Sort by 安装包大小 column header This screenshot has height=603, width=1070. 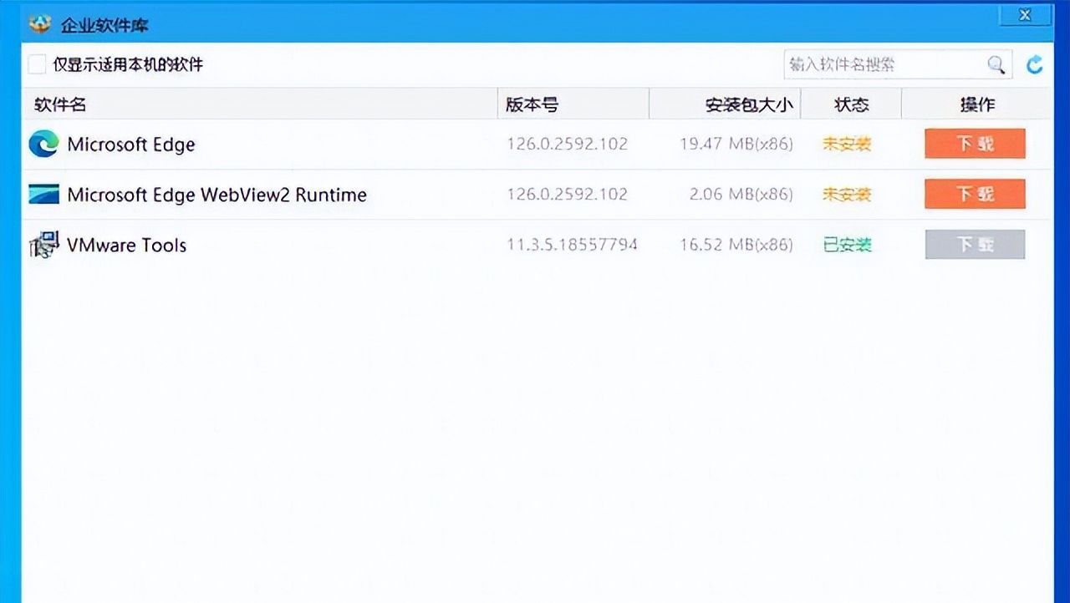pyautogui.click(x=725, y=104)
